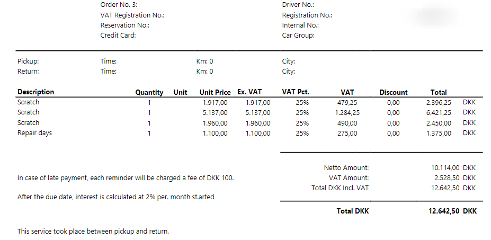Click the Car Group label
491x240 pixels.
pos(298,35)
